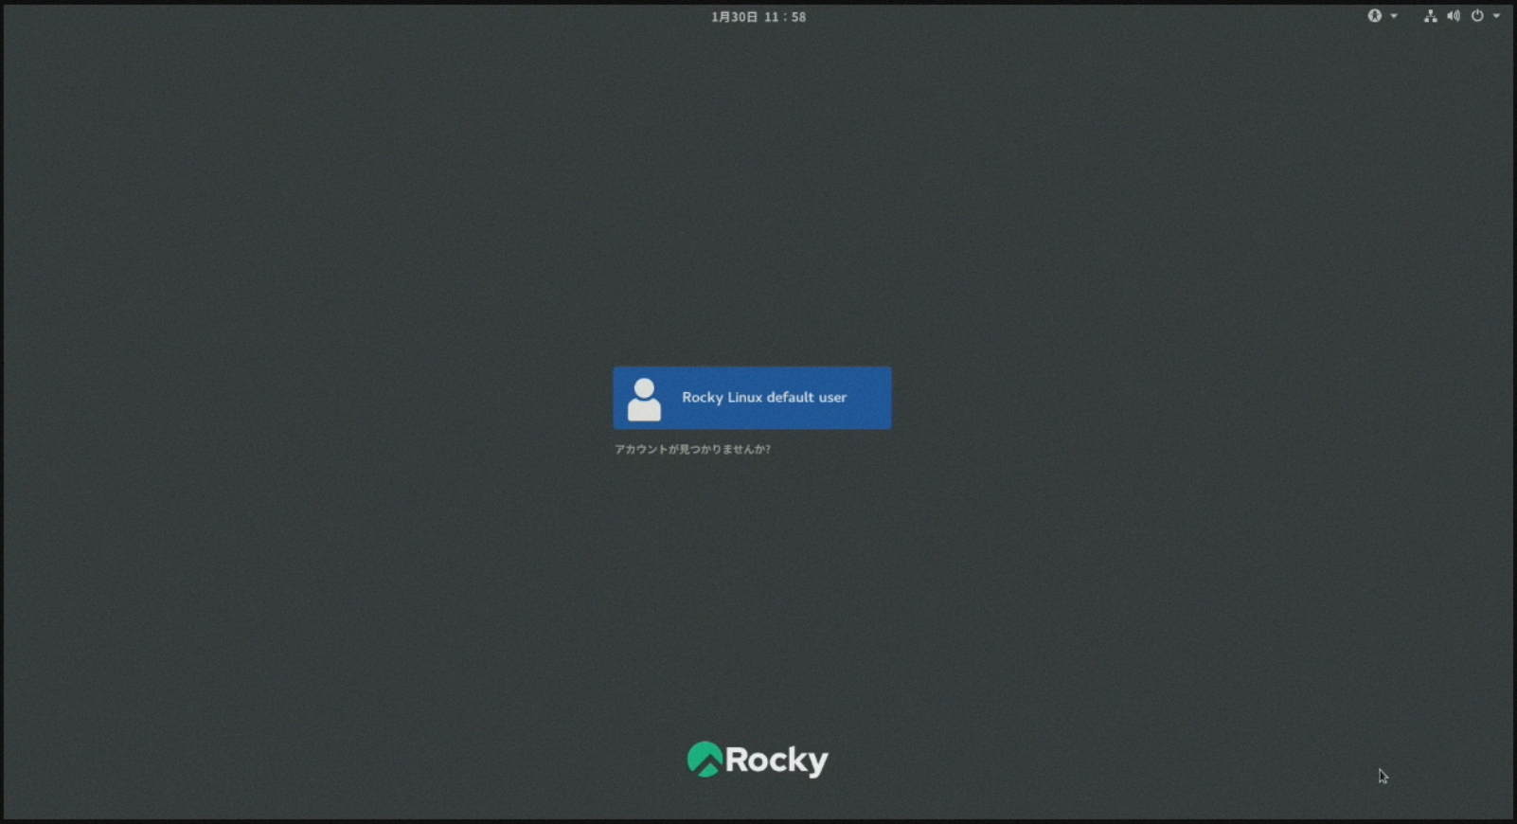Open the power menu icon

point(1477,16)
